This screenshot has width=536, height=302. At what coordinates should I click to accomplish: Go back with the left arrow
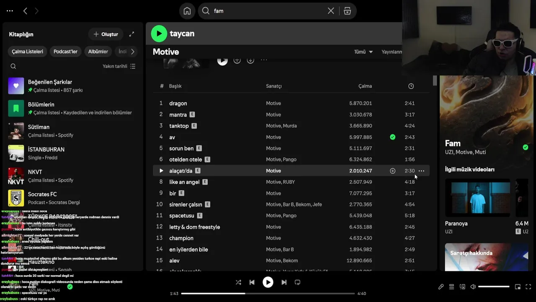point(25,11)
